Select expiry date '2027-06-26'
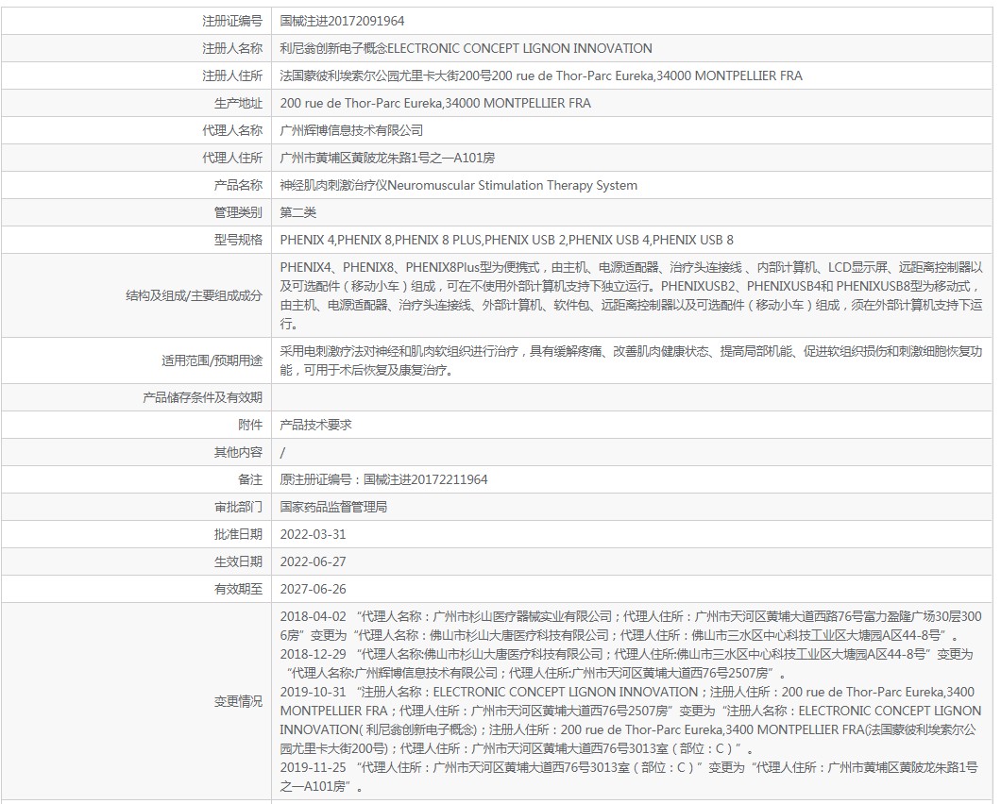This screenshot has width=1001, height=804. (313, 589)
